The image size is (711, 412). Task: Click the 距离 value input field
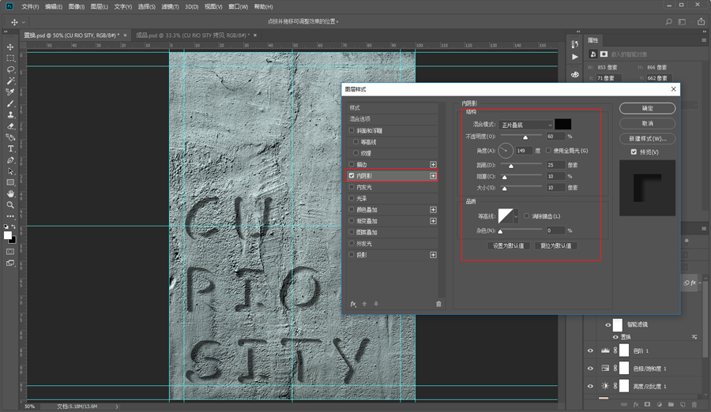tap(555, 165)
